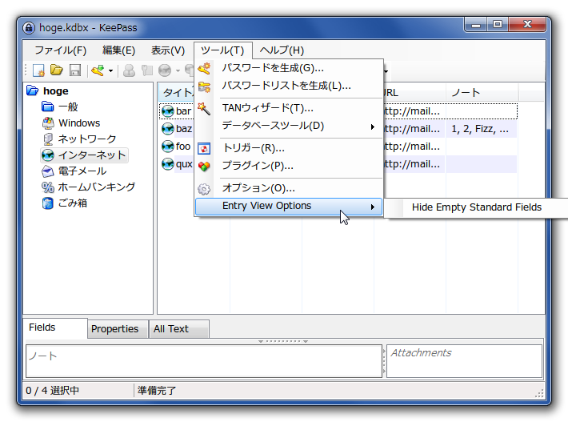Click the greyed Copy User Name icon

(x=129, y=70)
